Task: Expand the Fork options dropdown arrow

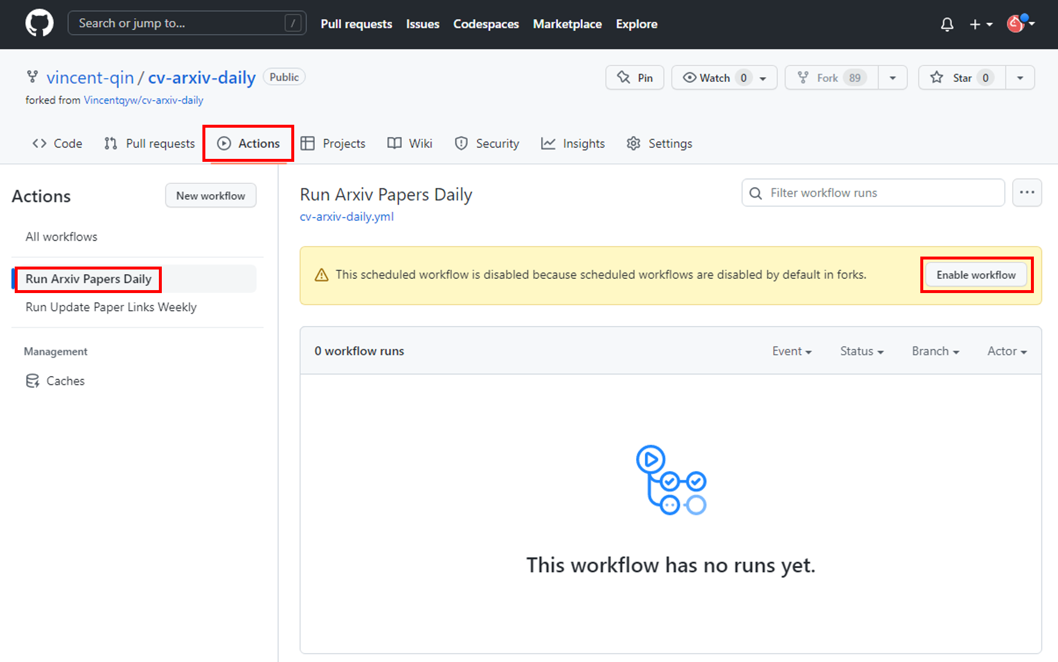Action: [893, 78]
